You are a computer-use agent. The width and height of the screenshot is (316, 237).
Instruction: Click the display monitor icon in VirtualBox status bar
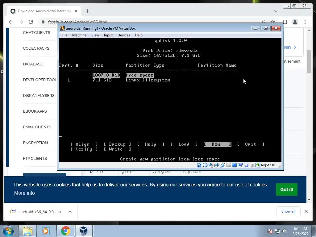tap(235, 165)
